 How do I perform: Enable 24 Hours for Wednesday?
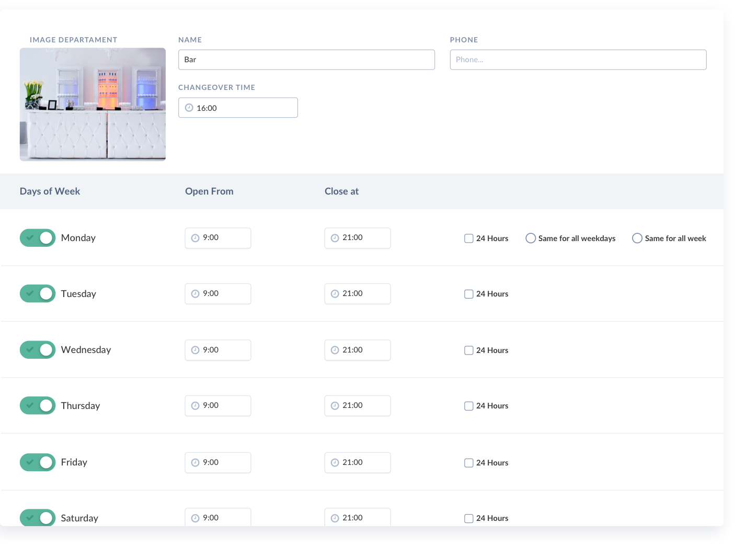pos(469,350)
